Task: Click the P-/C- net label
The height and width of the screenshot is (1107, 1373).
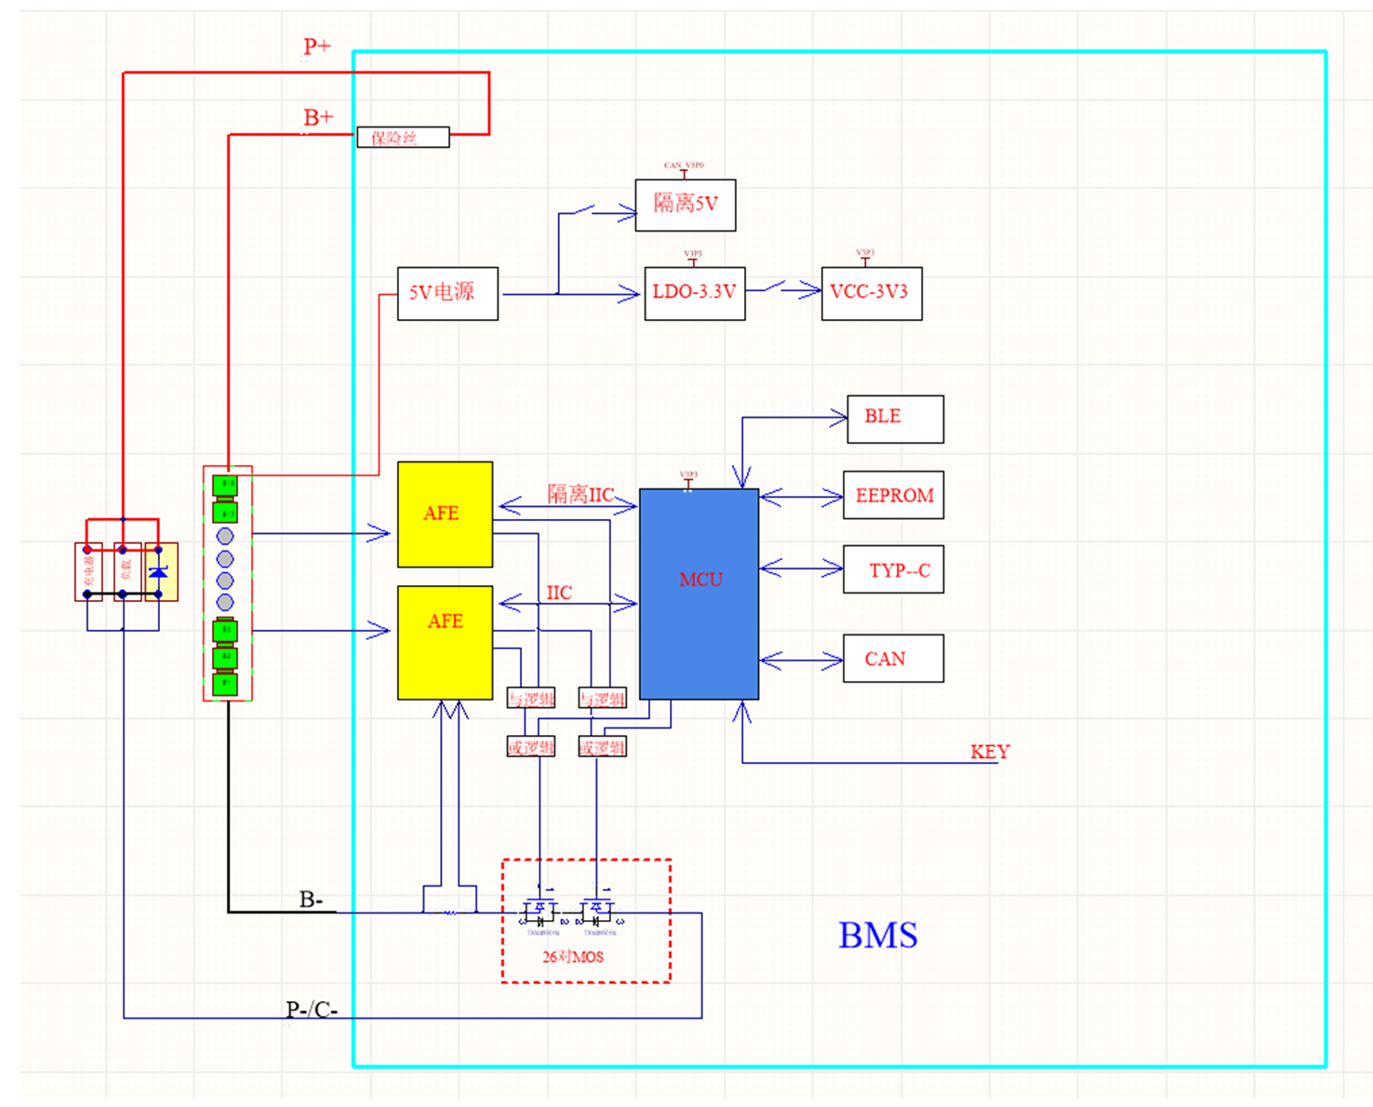Action: pyautogui.click(x=312, y=1009)
